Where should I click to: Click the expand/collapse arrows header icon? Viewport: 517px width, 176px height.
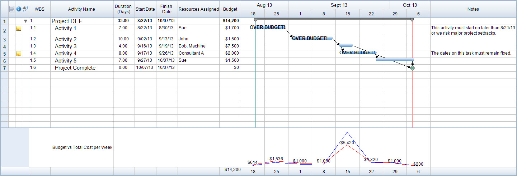tap(25, 9)
